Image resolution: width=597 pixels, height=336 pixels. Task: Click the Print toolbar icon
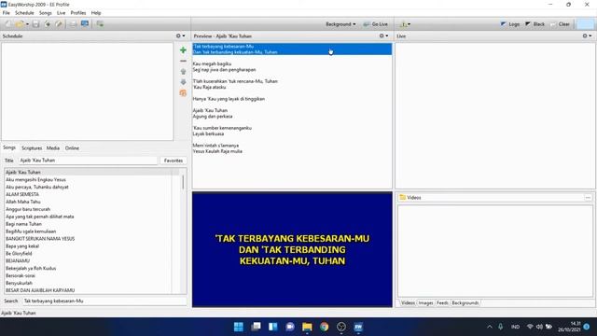[x=73, y=24]
